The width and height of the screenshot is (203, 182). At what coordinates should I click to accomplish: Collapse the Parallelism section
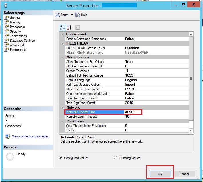[x=62, y=121]
